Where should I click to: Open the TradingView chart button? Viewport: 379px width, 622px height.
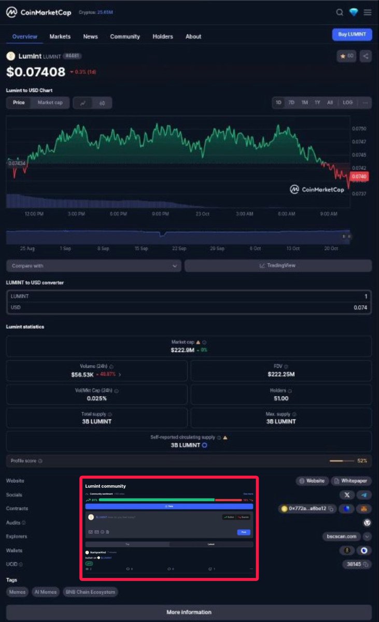coord(278,266)
